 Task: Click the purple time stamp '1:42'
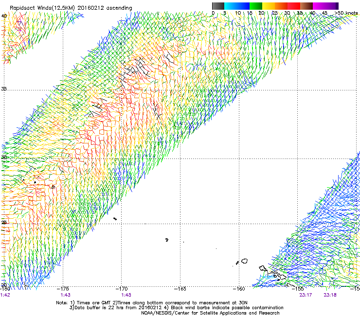[5, 295]
